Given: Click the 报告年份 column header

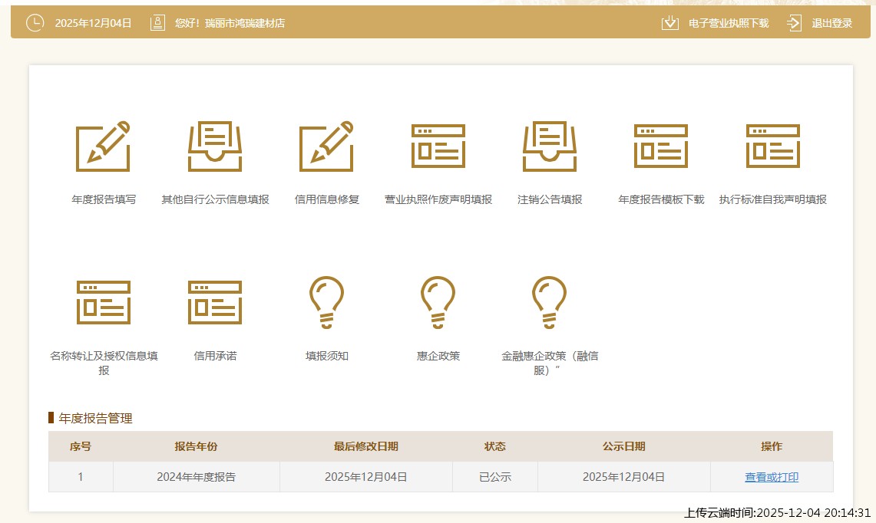Looking at the screenshot, I should [196, 446].
